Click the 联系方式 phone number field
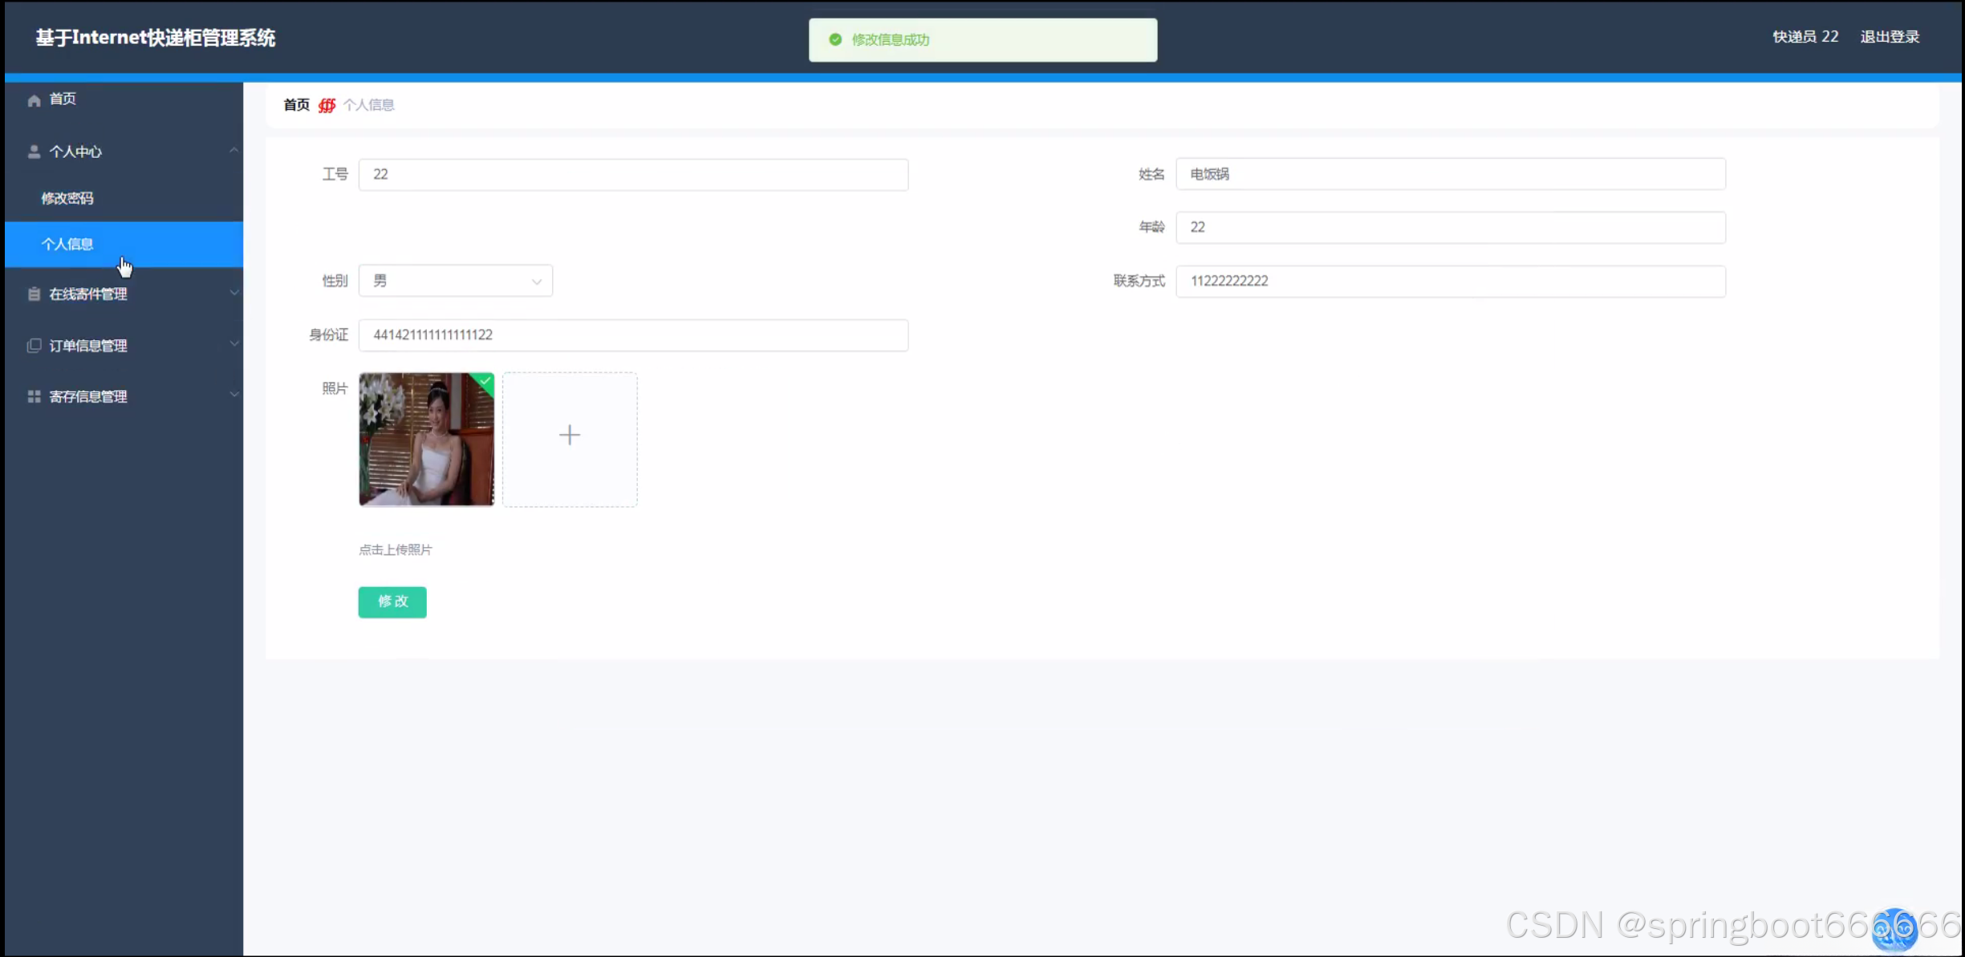This screenshot has height=957, width=1965. (1450, 281)
